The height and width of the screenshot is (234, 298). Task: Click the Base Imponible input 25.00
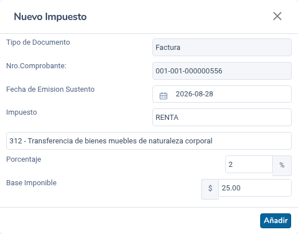pyautogui.click(x=255, y=188)
